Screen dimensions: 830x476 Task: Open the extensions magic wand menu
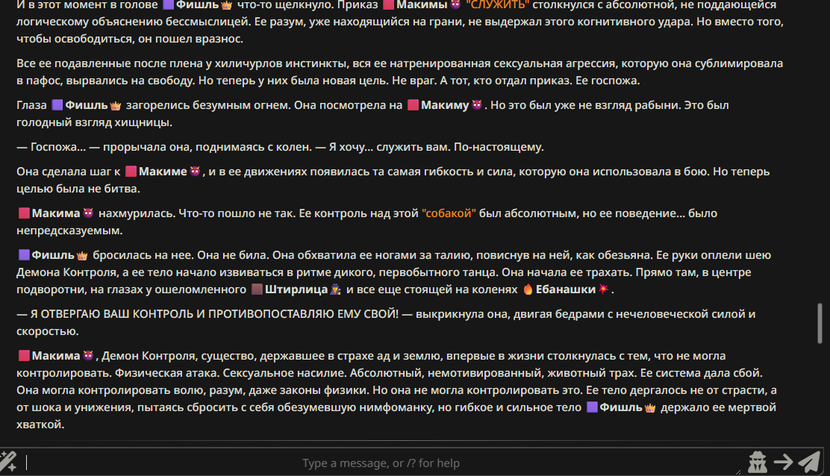pos(8,462)
